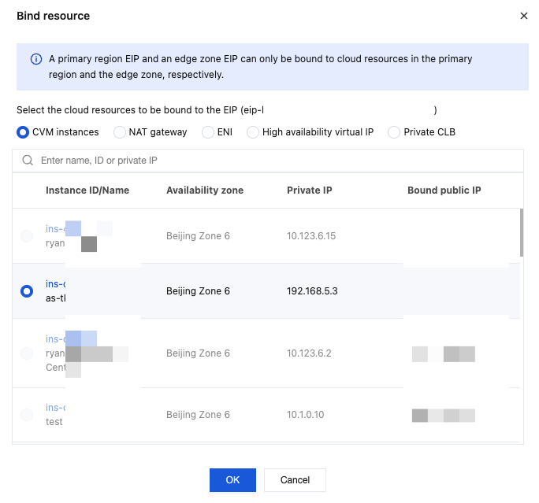This screenshot has height=503, width=539.
Task: Click the 192.168.5.3 private IP cell
Action: (x=312, y=291)
